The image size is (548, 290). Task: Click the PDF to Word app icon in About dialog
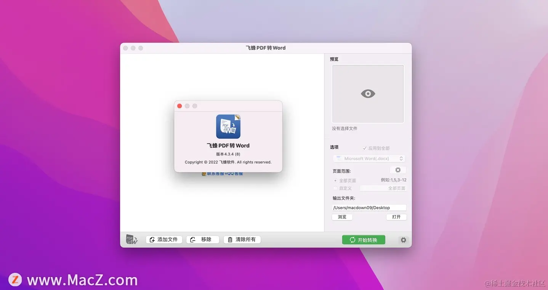click(x=228, y=126)
